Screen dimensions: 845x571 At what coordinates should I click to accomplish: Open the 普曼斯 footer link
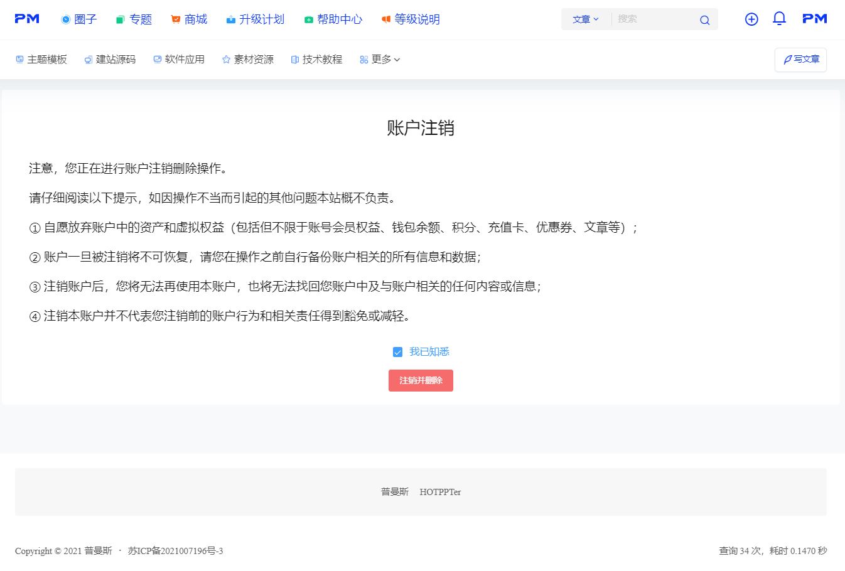point(394,492)
